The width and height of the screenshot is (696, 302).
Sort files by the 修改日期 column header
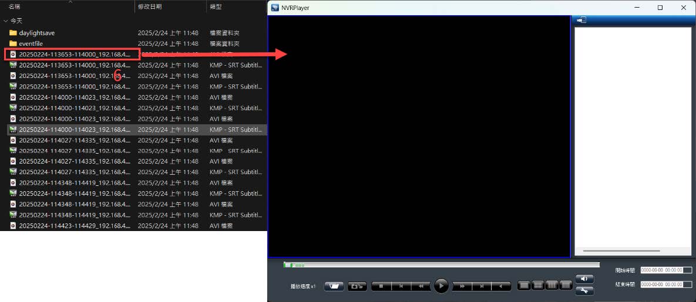point(149,6)
